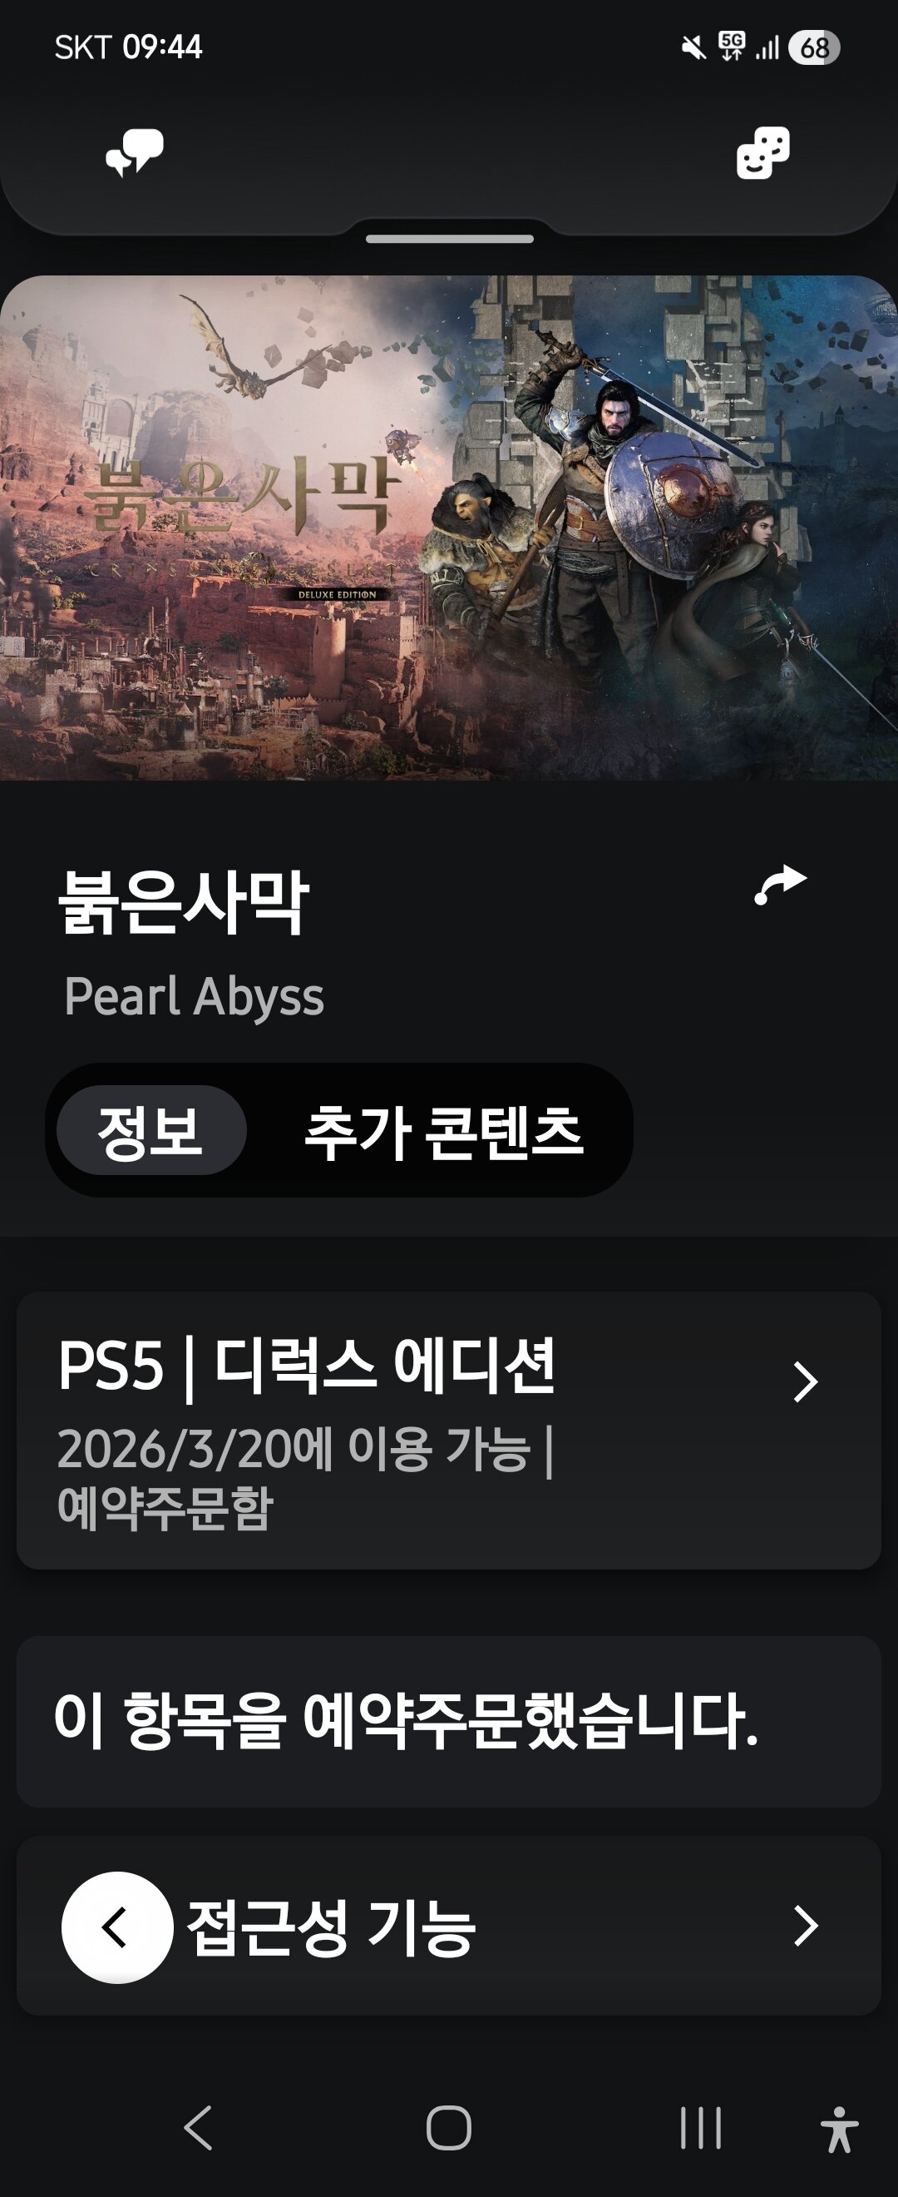This screenshot has height=2197, width=898.
Task: Tap the 이 항목을 예약주문했습니다 notice card
Action: point(449,1720)
